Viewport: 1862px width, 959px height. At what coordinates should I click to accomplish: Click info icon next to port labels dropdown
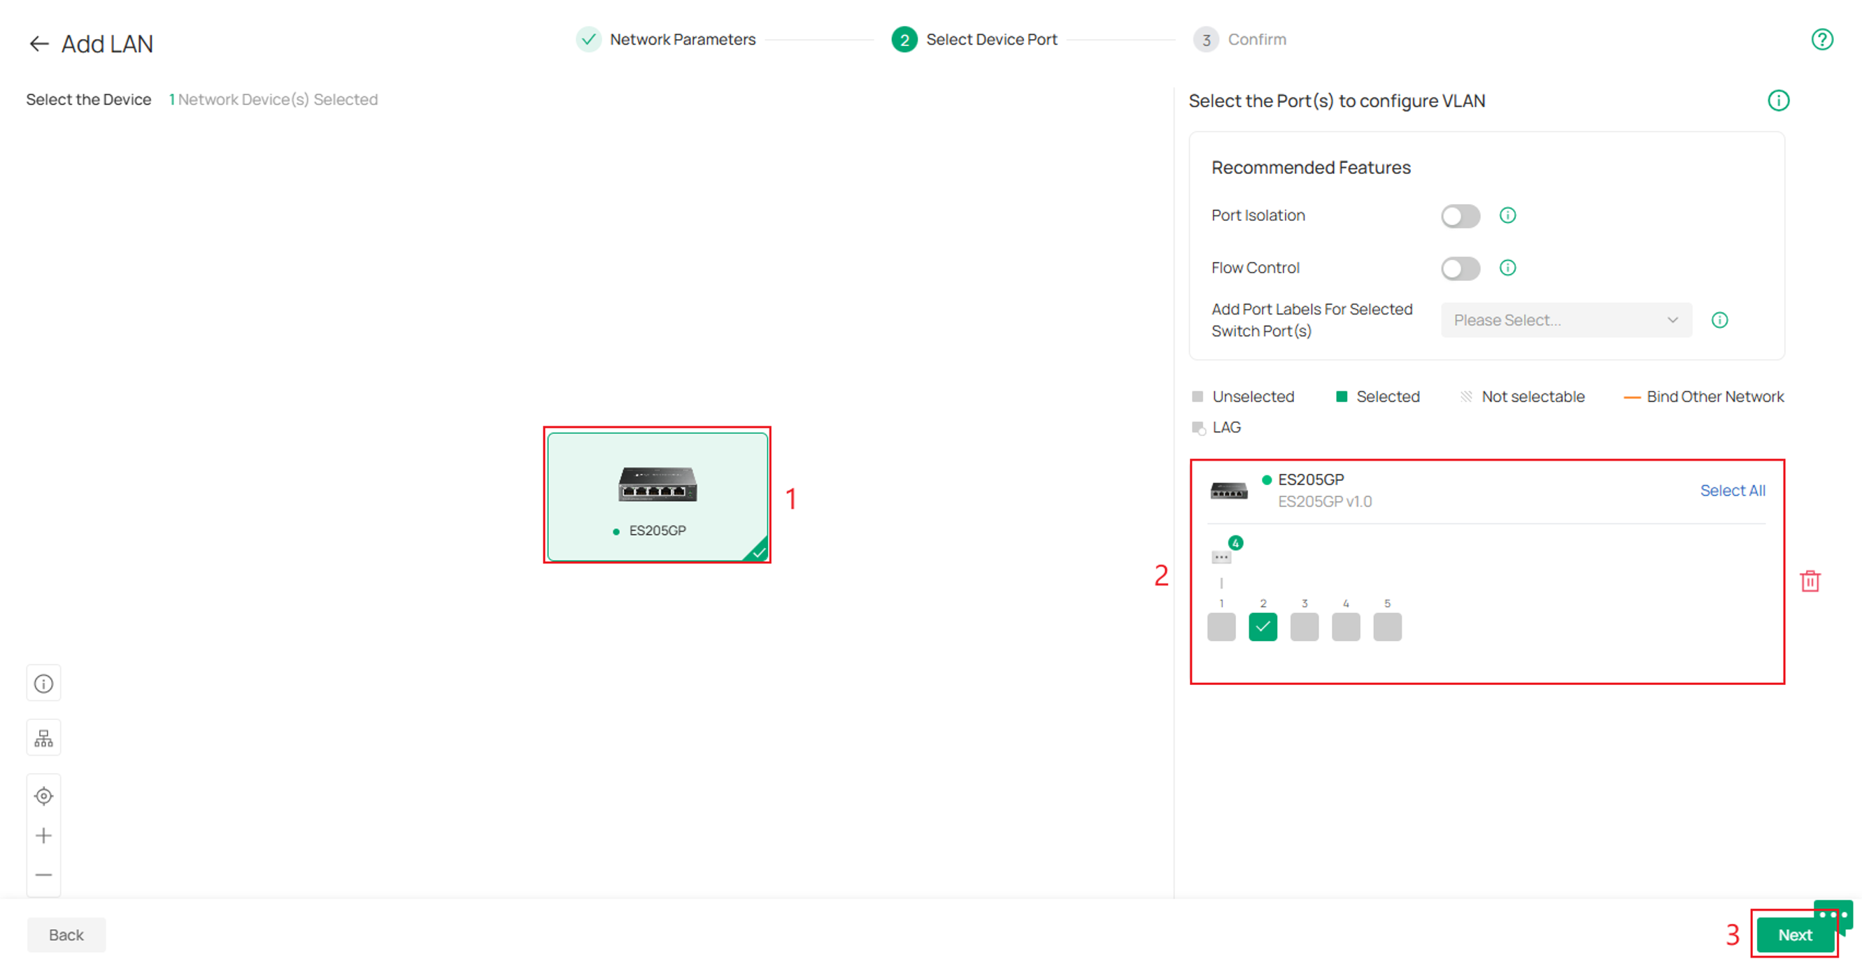pos(1719,320)
